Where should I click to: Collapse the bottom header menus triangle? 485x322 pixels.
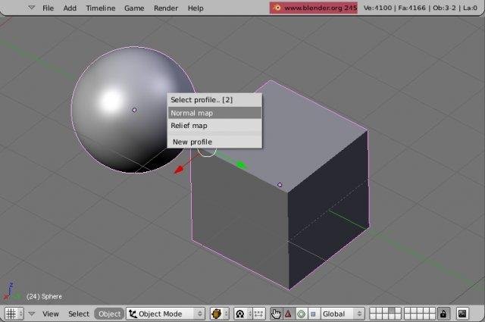32,314
